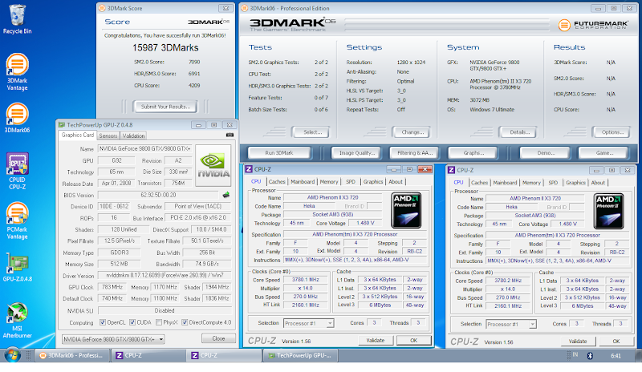Click Run 3DMark button
Viewport: 642px width, 372px height.
278,153
